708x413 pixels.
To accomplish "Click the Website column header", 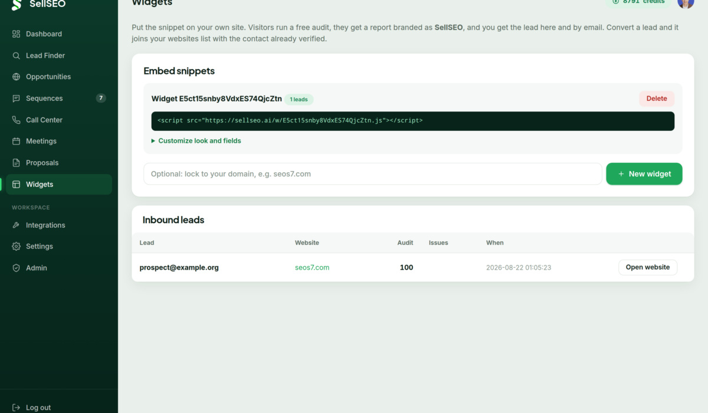I will 307,242.
